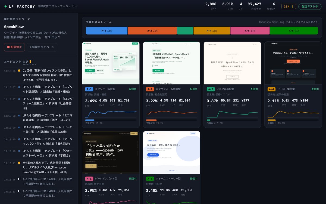Open the A-3 ミニマル高級型 landing page preview
The image size is (326, 204).
pyautogui.click(x=232, y=63)
